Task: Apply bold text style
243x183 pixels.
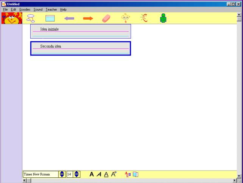Action: (x=92, y=174)
